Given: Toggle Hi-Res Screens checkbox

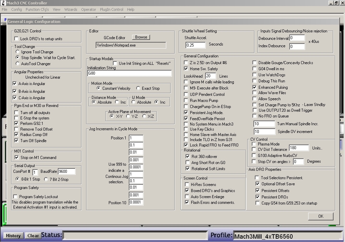Looking at the screenshot, I should 187,185.
